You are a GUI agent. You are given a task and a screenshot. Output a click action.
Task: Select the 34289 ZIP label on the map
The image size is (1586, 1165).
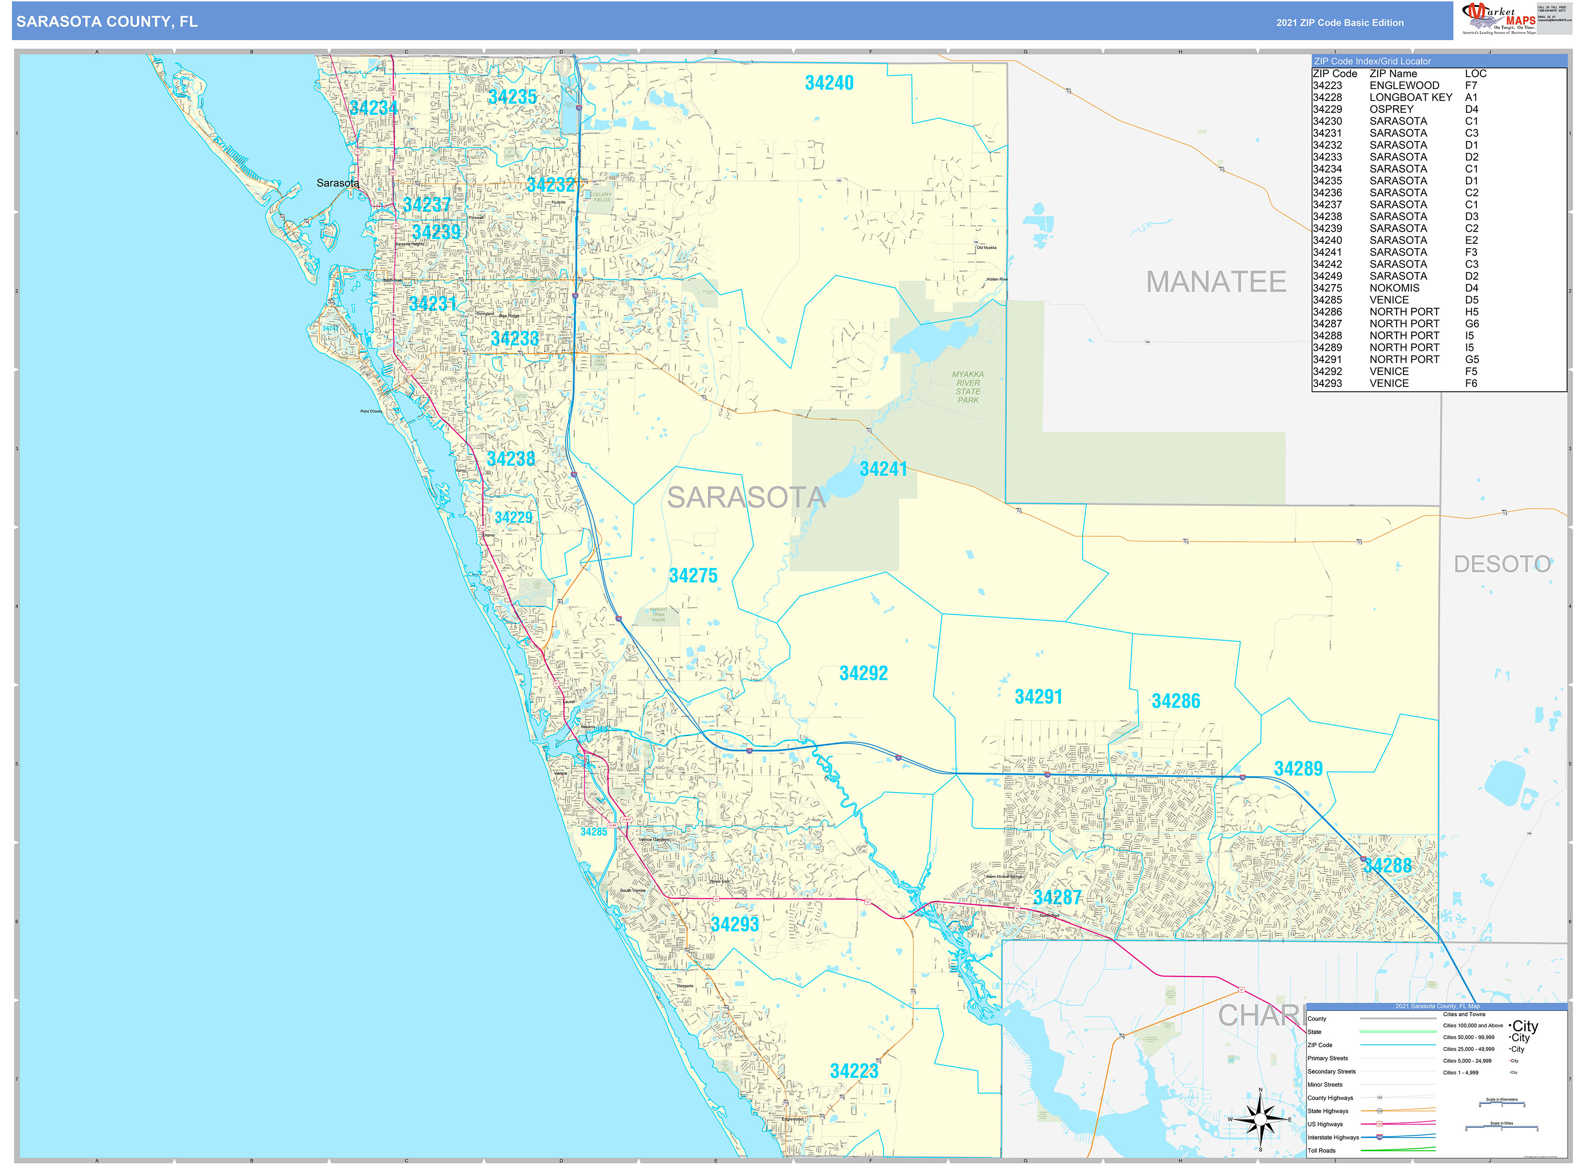point(1298,768)
